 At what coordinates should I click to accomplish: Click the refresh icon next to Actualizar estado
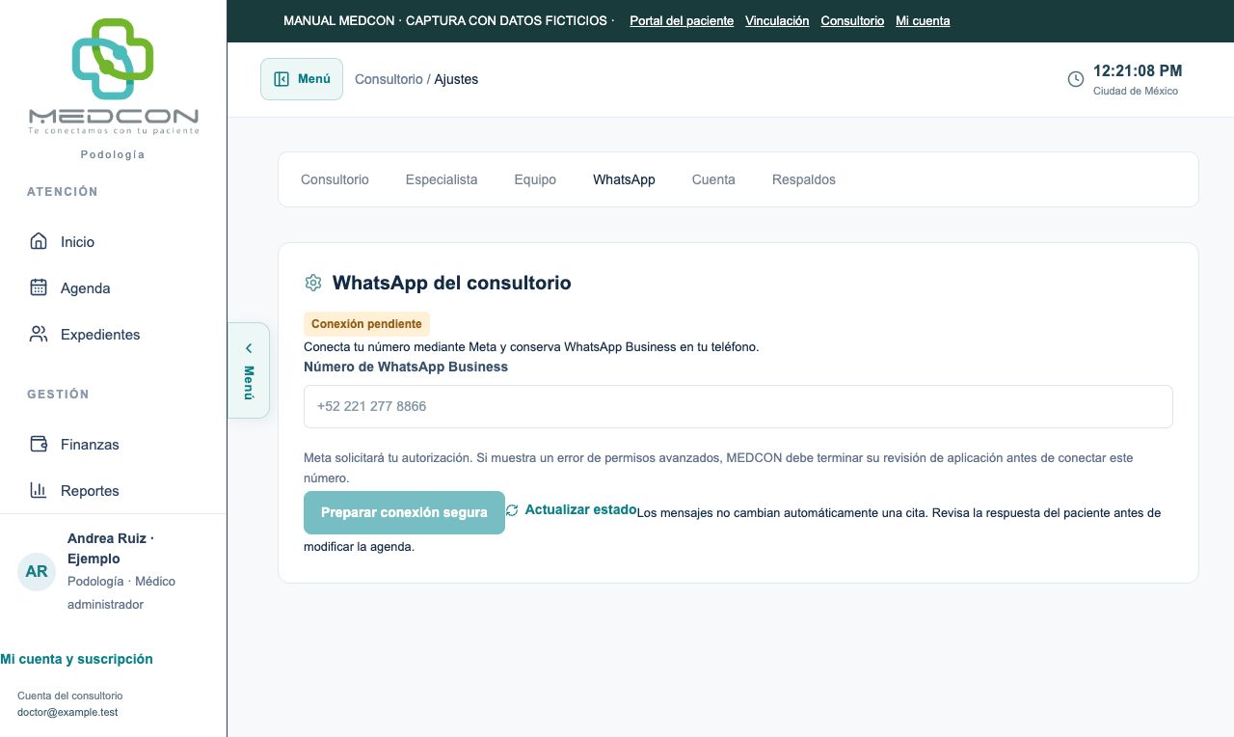coord(512,509)
